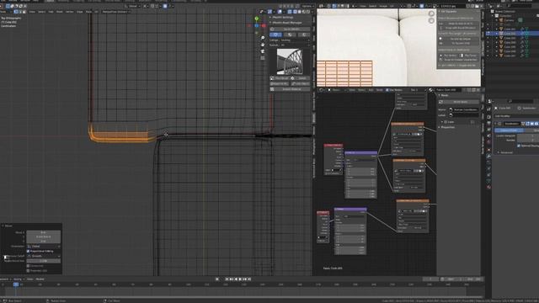Open the Edge menu in viewport
The height and width of the screenshot is (303, 539).
pos(80,12)
